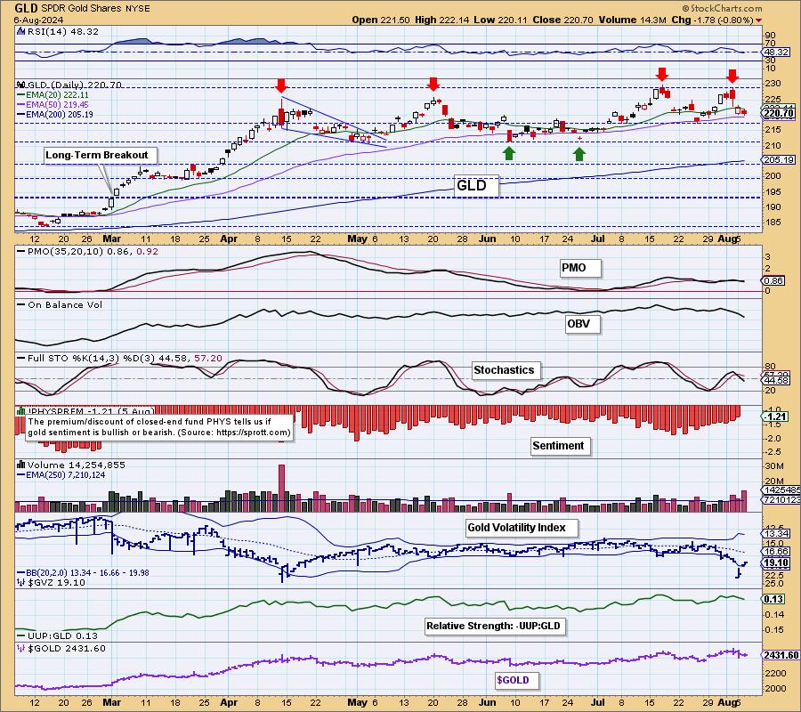Click the 0.86 PMO axis tag

pos(773,281)
